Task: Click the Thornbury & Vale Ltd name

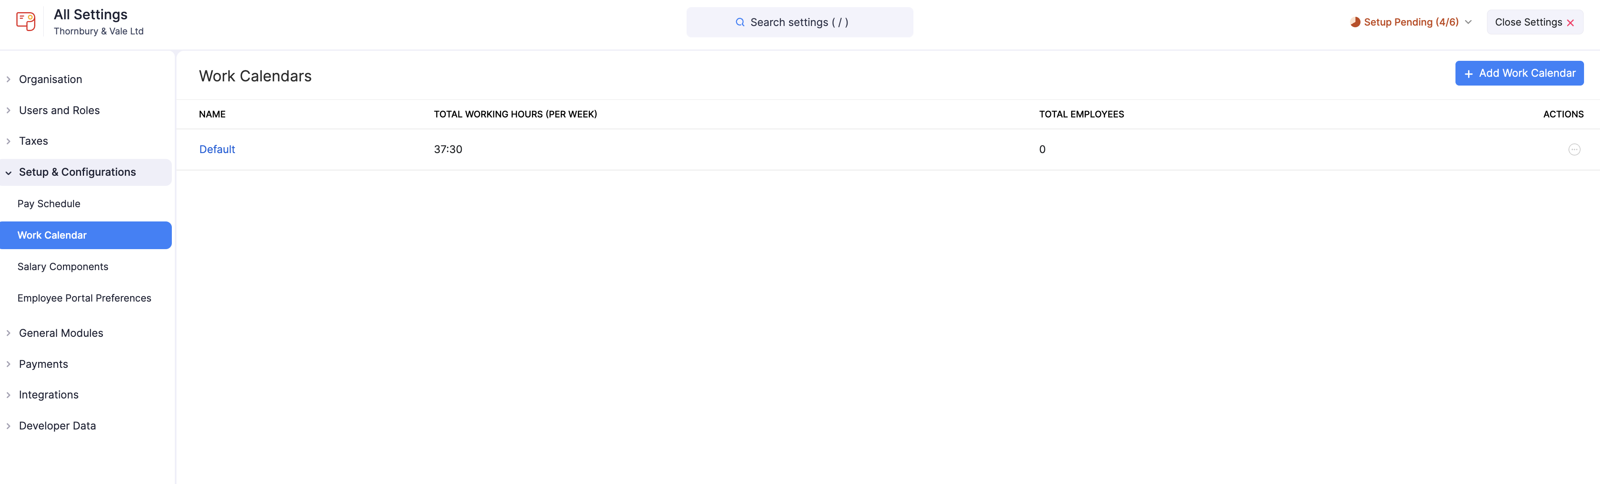Action: click(99, 31)
